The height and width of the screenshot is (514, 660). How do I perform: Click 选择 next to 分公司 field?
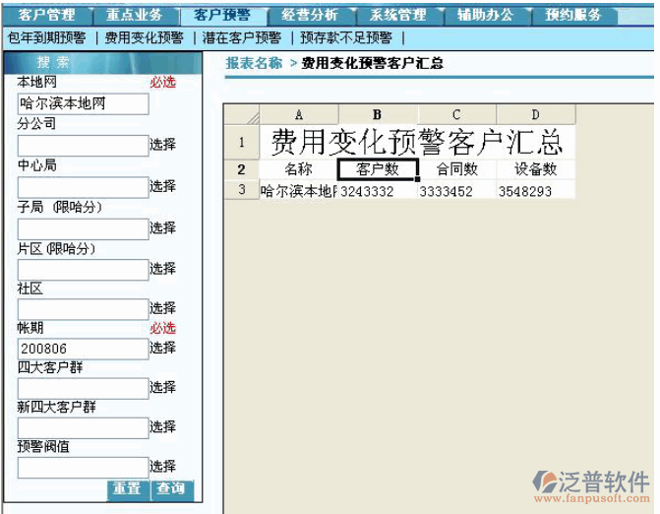click(x=162, y=145)
